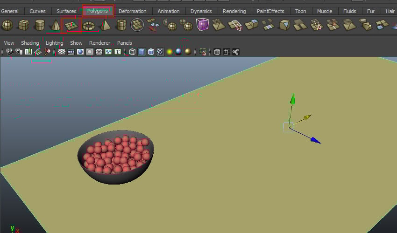The height and width of the screenshot is (233, 397).
Task: Select the split polygon tool with yellow dots
Action: pos(317,25)
